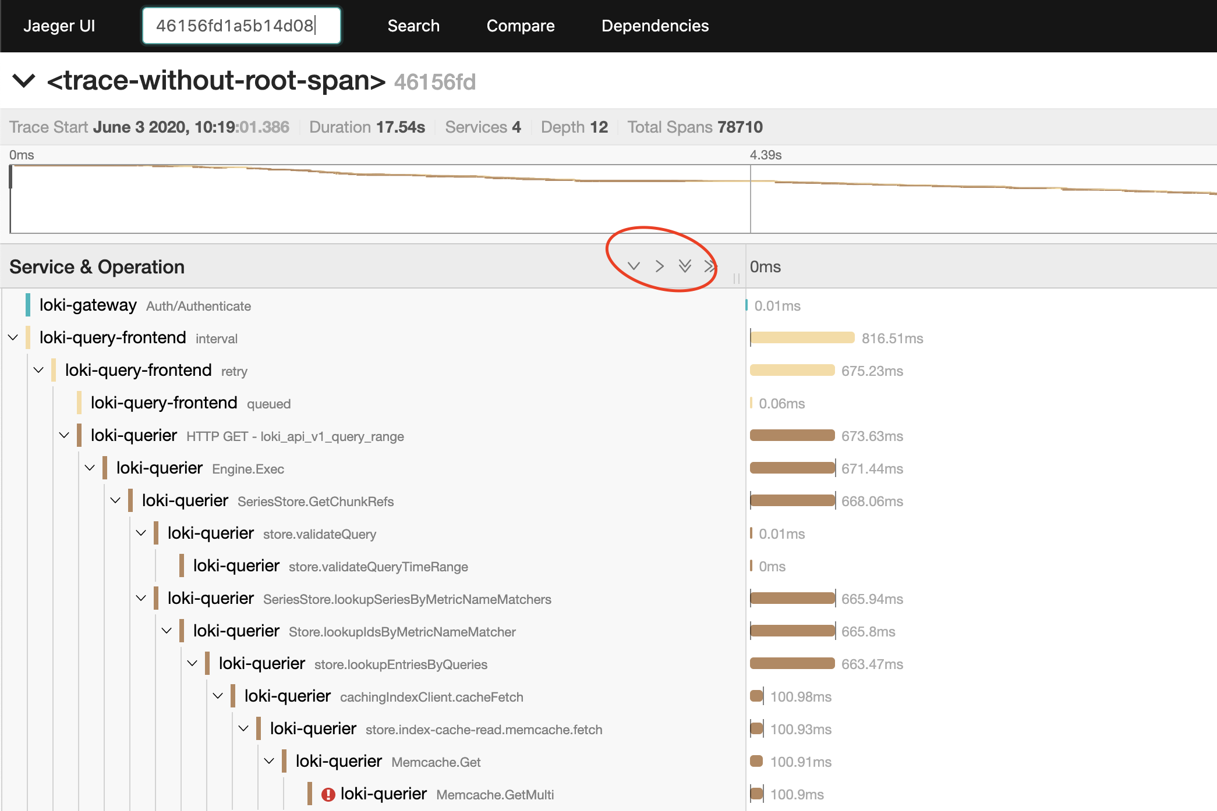Click the red error icon on Memcache.GetMulti
Viewport: 1217px width, 811px height.
click(328, 794)
